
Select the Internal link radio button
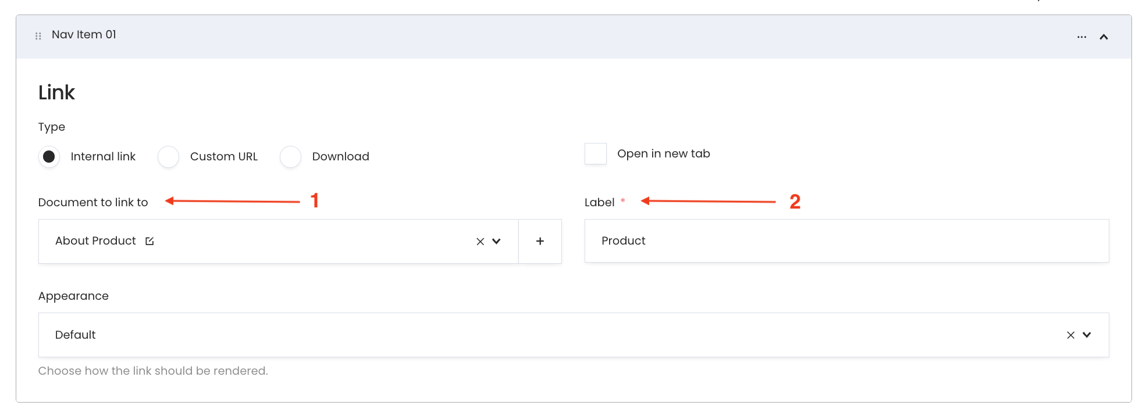click(49, 157)
